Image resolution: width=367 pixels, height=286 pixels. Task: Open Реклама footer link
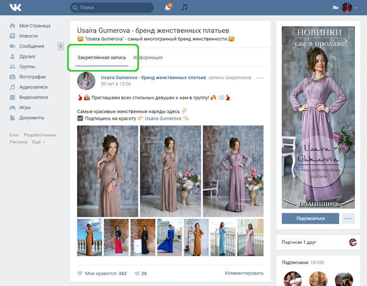[x=18, y=142]
